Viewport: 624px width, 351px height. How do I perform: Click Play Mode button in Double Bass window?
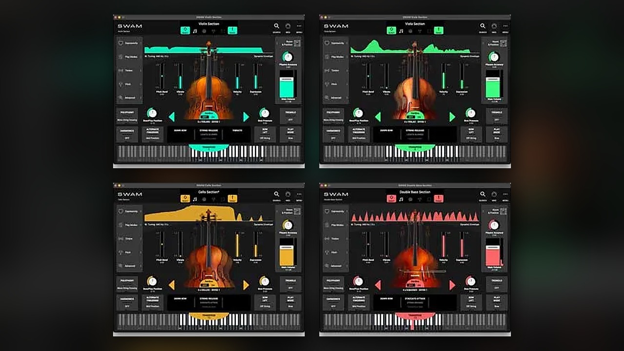pyautogui.click(x=497, y=303)
